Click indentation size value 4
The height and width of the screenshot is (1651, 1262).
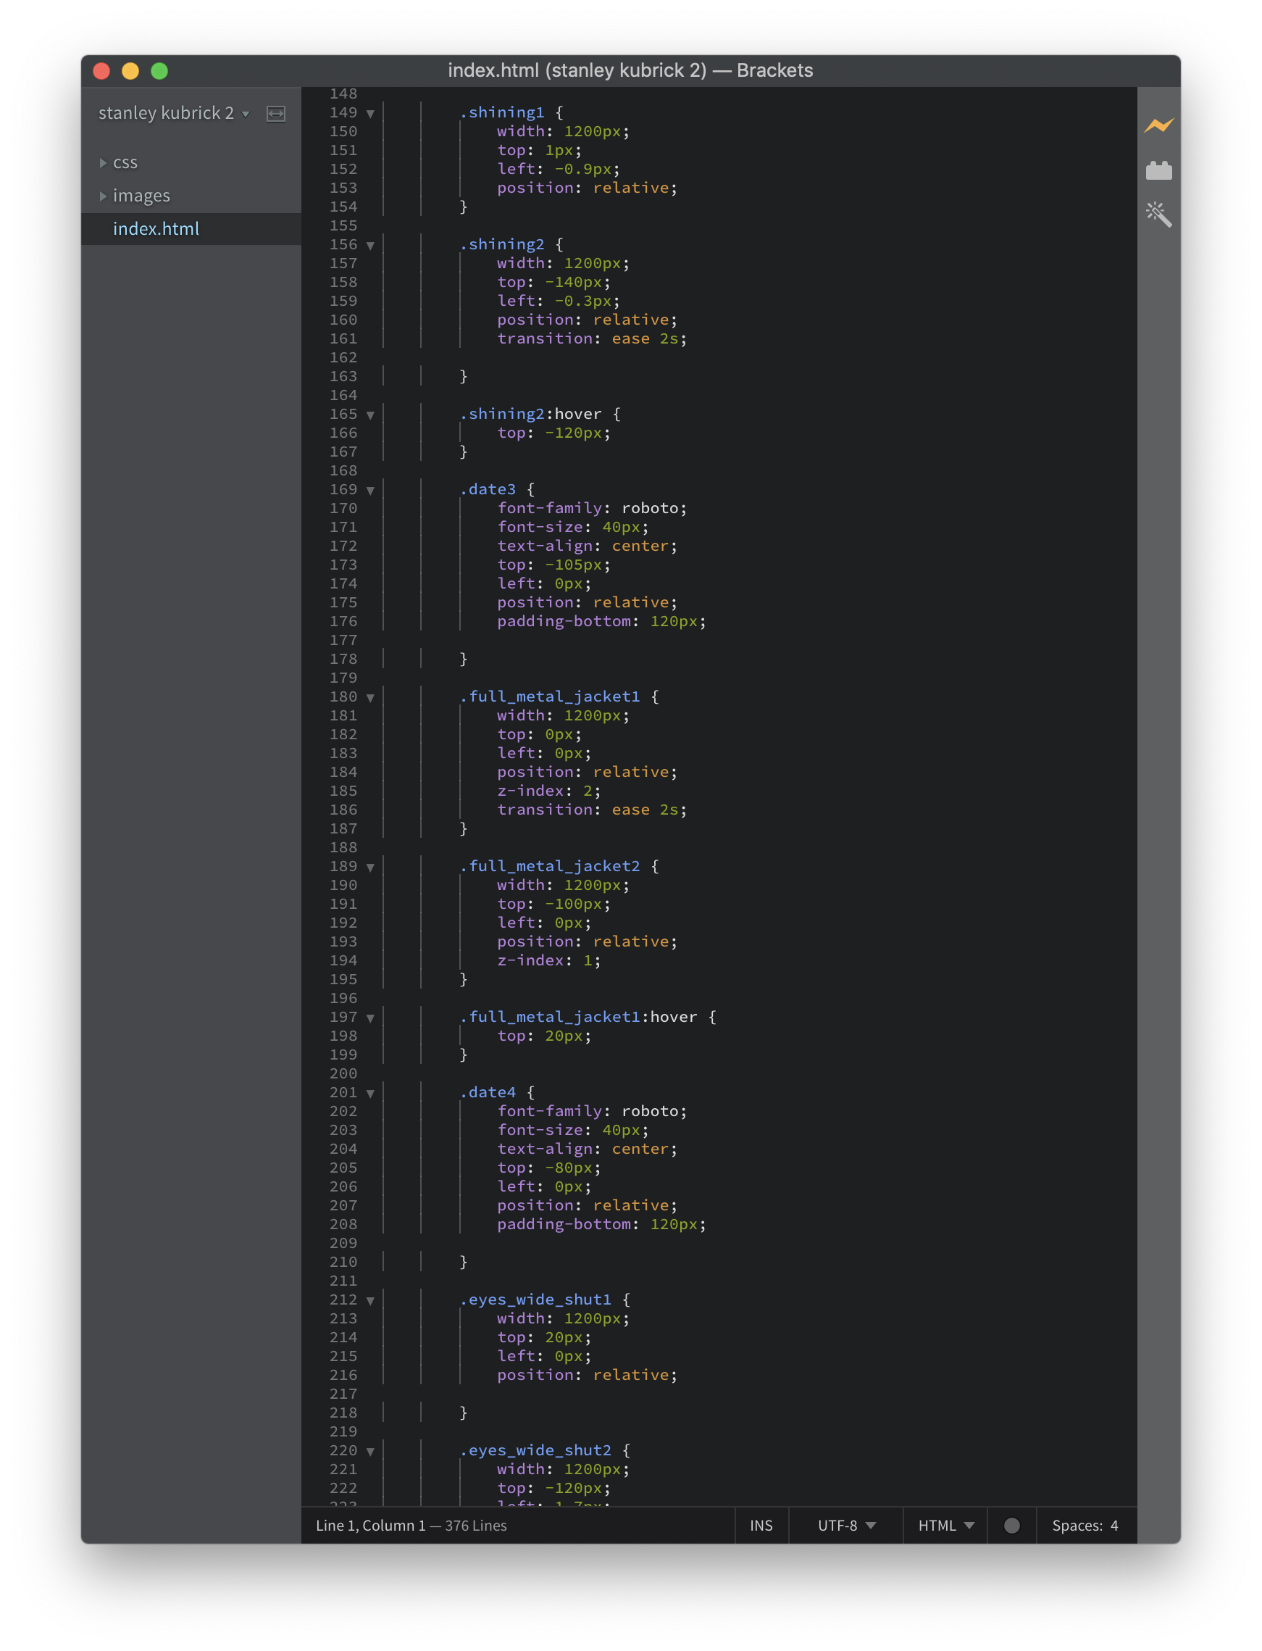[x=1114, y=1525]
